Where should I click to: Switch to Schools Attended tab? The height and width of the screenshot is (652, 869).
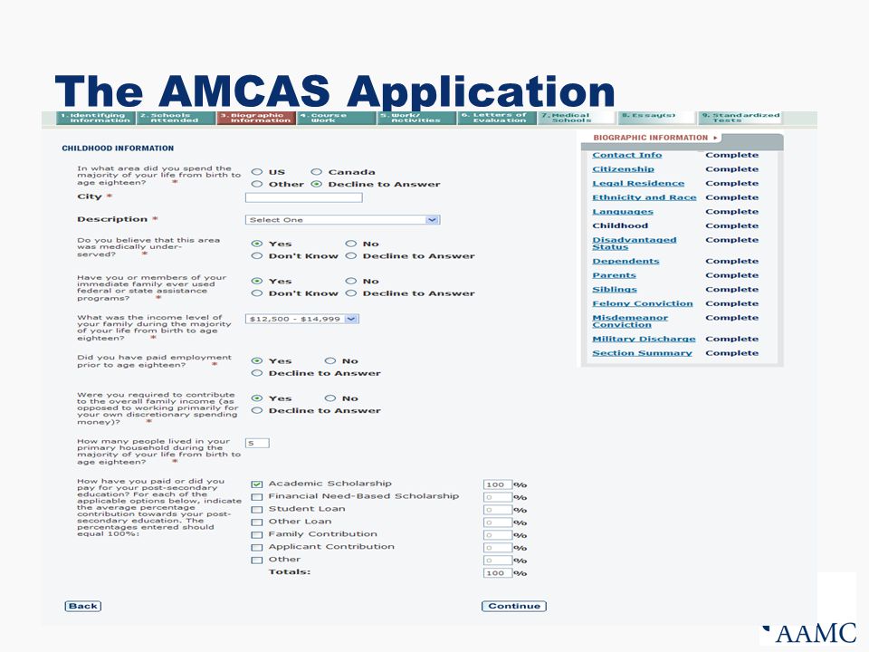coord(176,118)
